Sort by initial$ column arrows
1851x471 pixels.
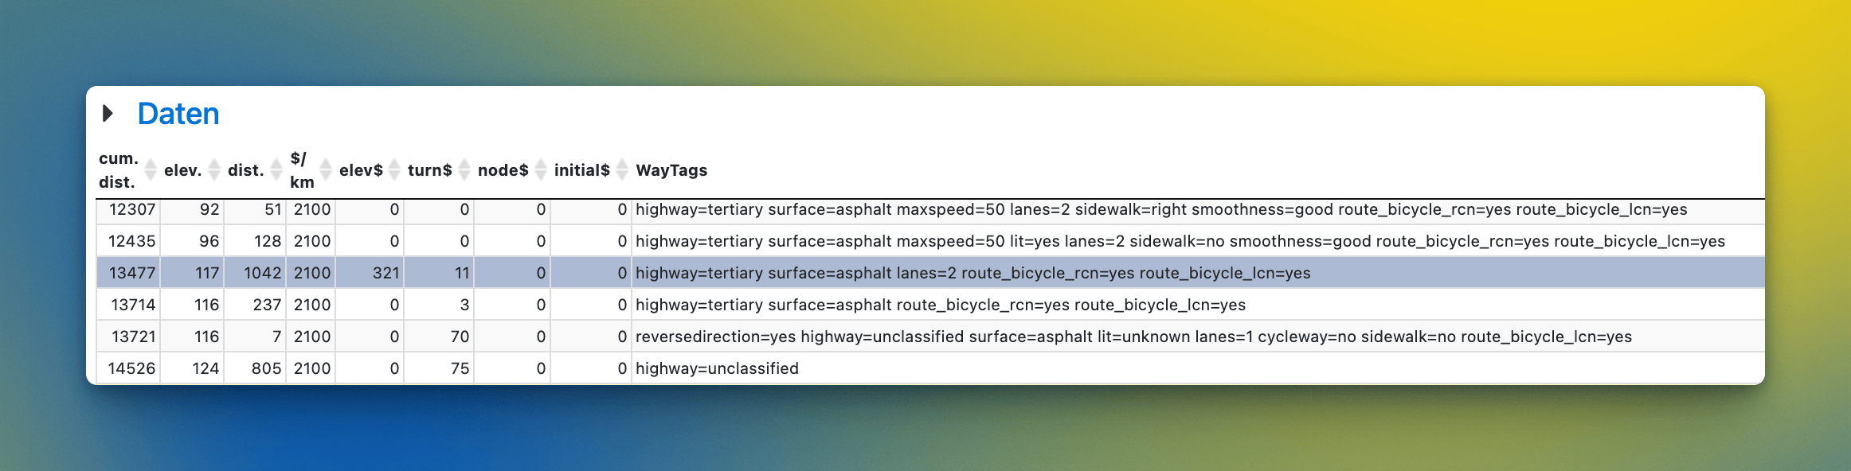622,169
